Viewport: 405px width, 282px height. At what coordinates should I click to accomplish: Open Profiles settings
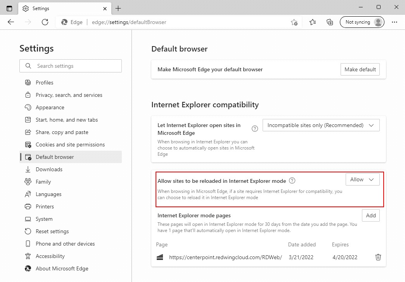pos(71,83)
